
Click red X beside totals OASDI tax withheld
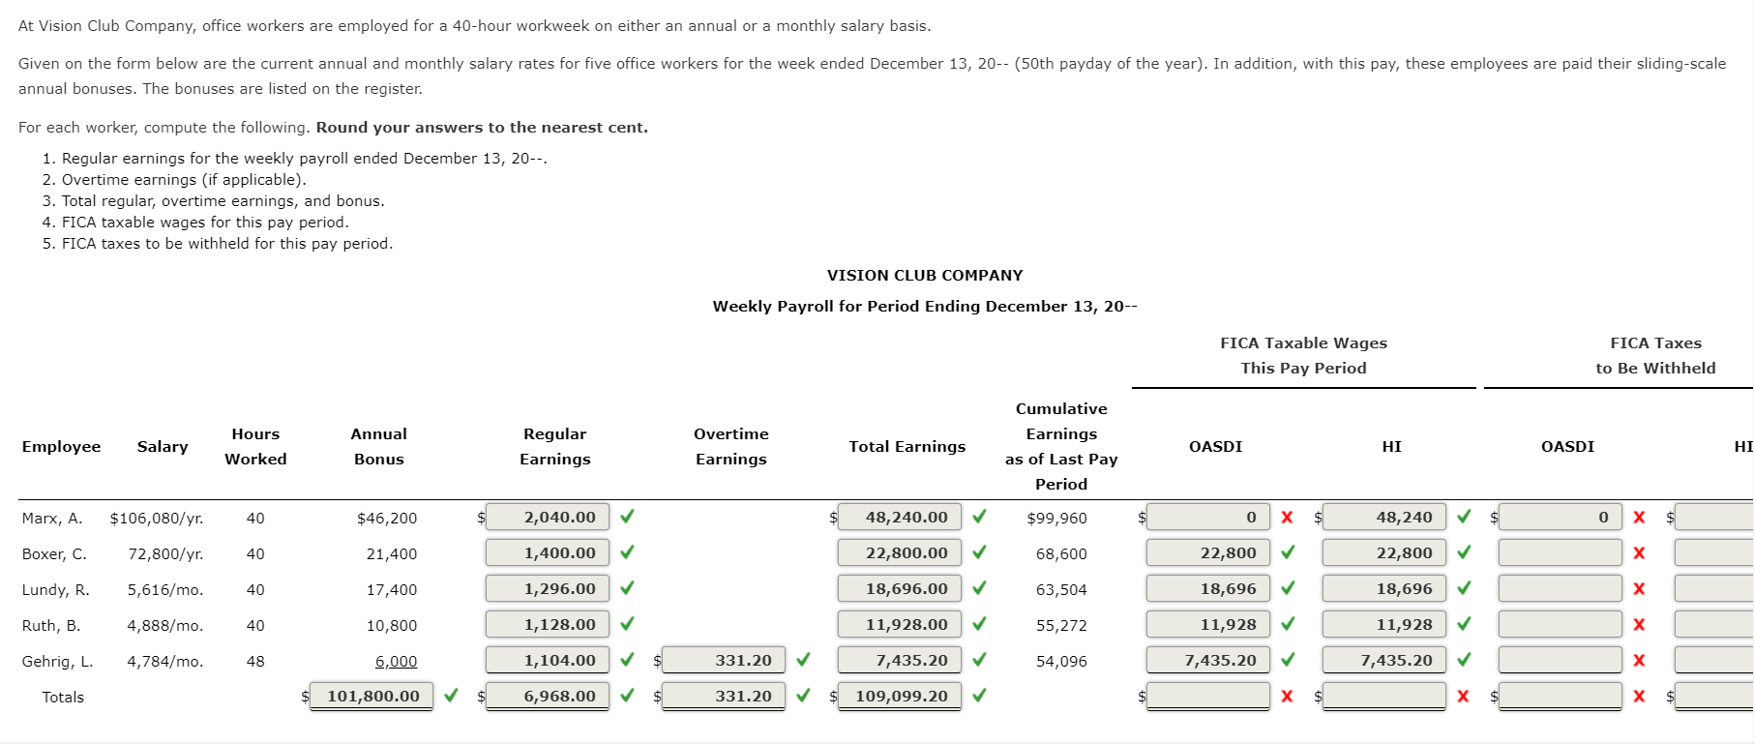click(1639, 696)
